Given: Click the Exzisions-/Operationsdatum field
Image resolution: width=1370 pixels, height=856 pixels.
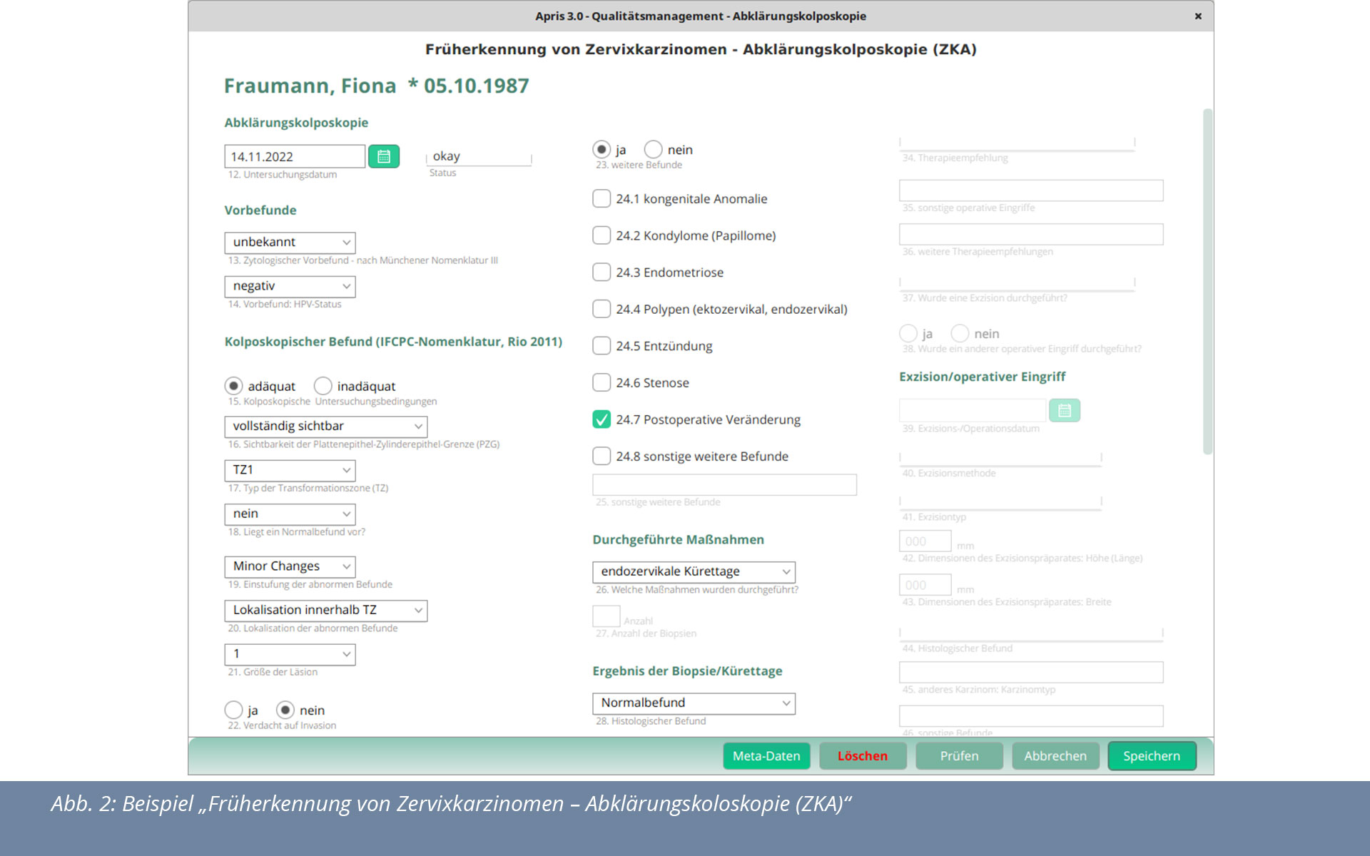Looking at the screenshot, I should [973, 410].
